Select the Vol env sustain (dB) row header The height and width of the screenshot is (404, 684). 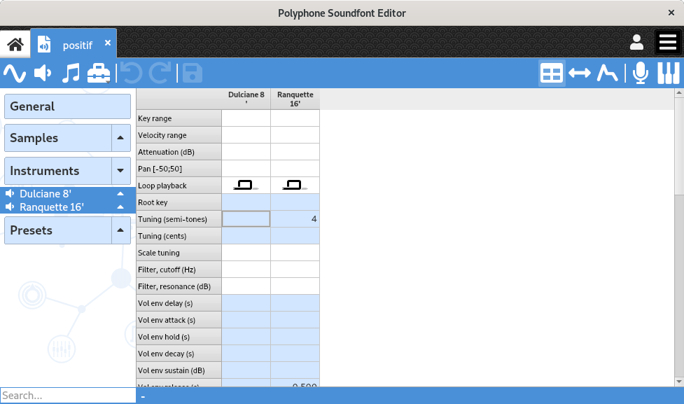(179, 370)
